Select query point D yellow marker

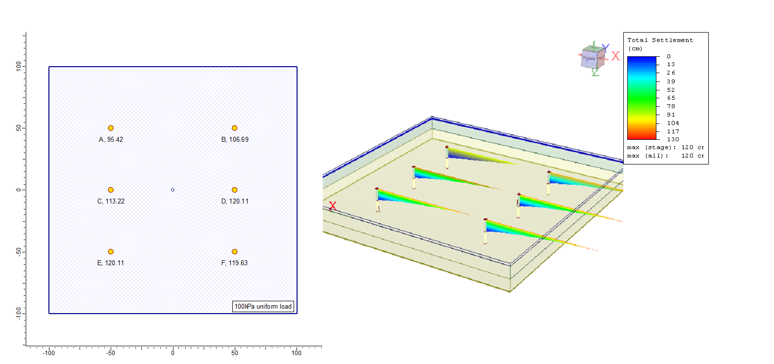click(x=235, y=190)
